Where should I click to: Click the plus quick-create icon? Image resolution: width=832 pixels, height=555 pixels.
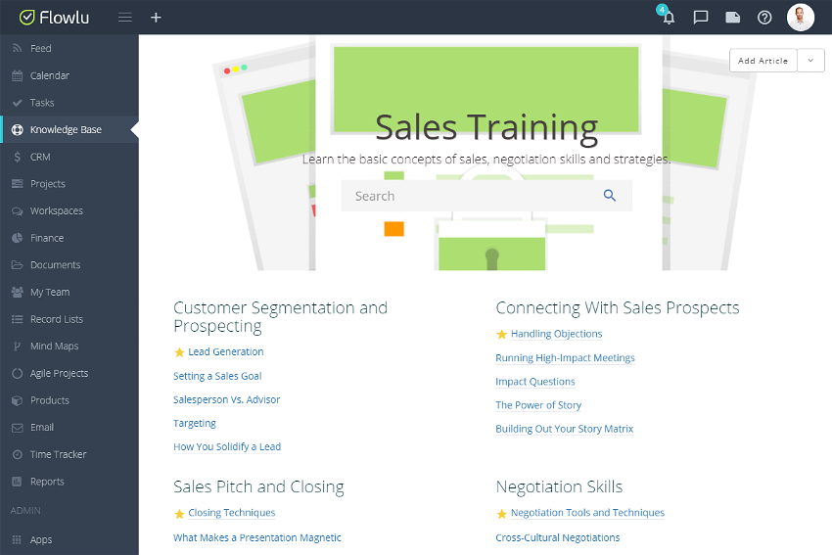tap(156, 18)
